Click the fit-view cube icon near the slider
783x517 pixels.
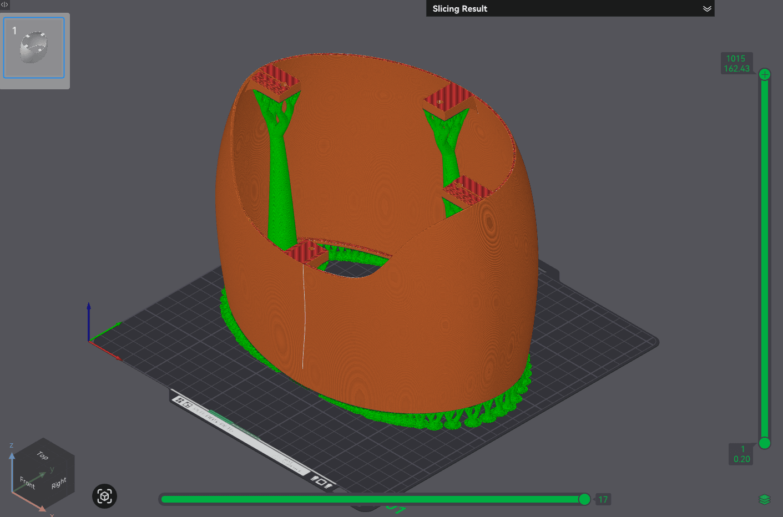pos(104,496)
